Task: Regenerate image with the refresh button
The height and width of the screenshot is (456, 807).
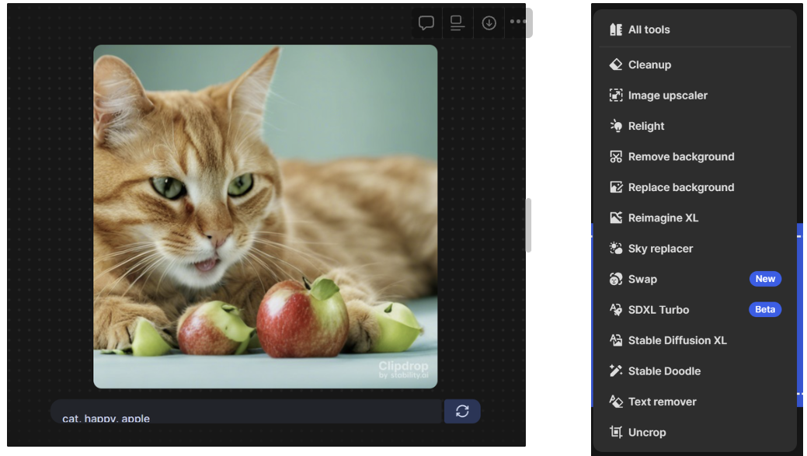Action: point(462,411)
